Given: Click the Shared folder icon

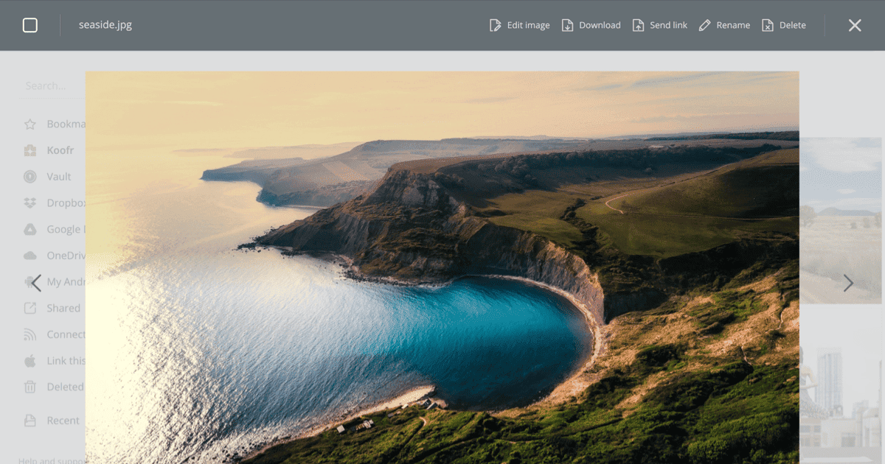Looking at the screenshot, I should point(30,308).
